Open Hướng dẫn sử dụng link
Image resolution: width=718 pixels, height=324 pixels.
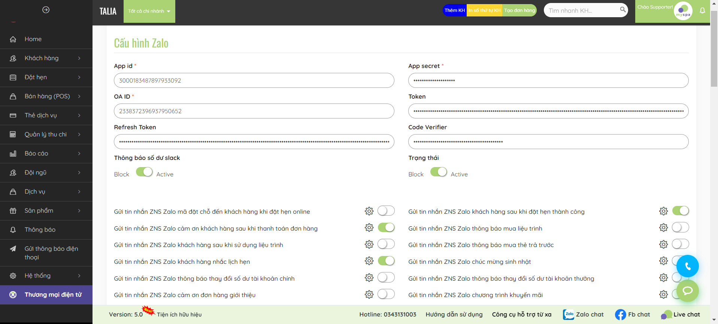454,315
